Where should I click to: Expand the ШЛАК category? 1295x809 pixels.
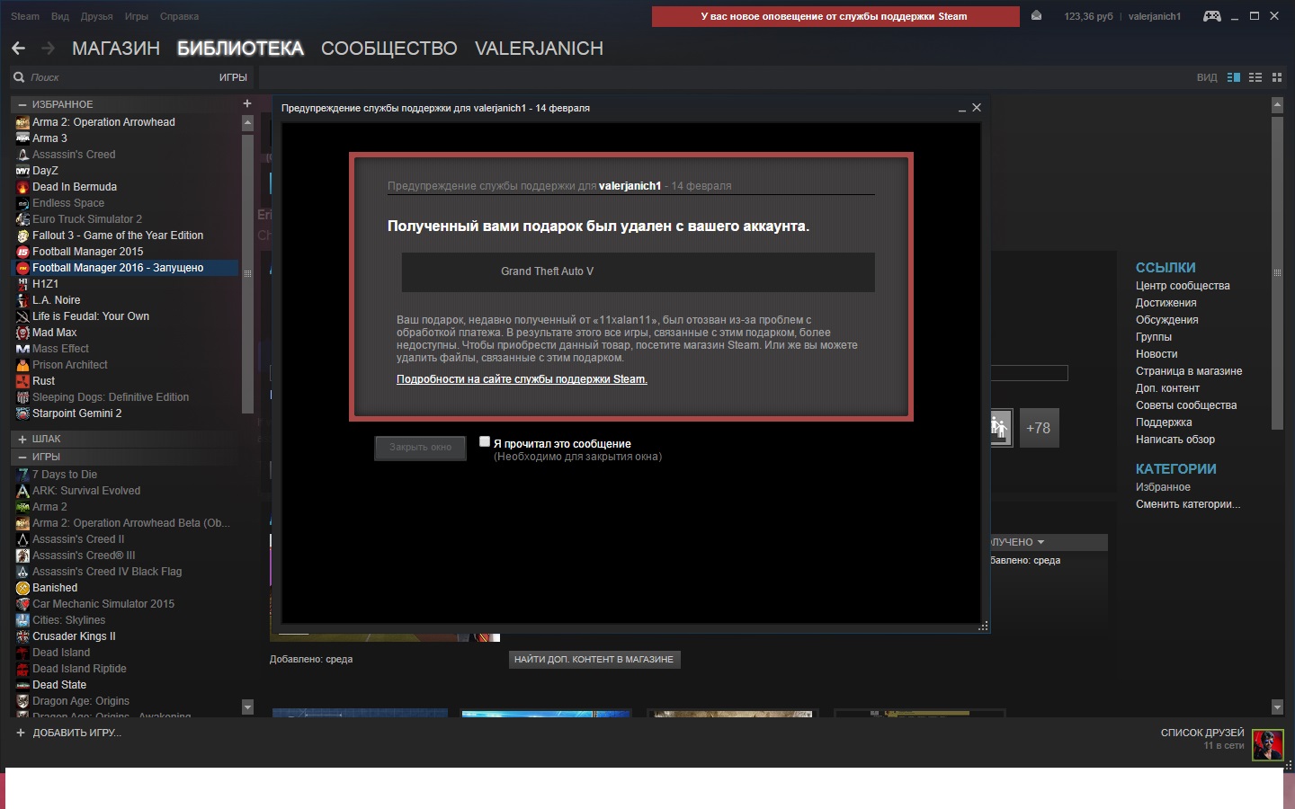click(x=22, y=439)
